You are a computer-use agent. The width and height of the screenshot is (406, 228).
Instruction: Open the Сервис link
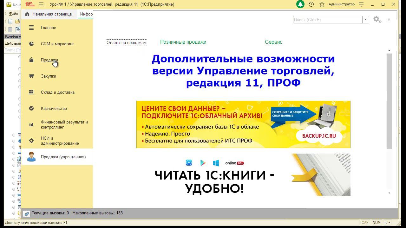(273, 42)
